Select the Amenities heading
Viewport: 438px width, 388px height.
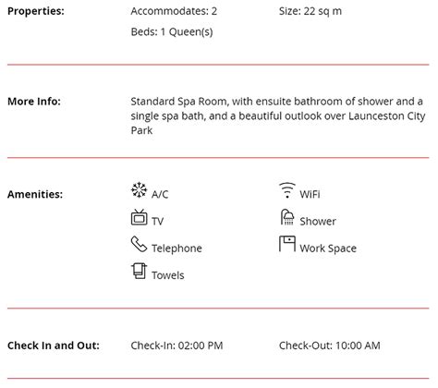(35, 194)
